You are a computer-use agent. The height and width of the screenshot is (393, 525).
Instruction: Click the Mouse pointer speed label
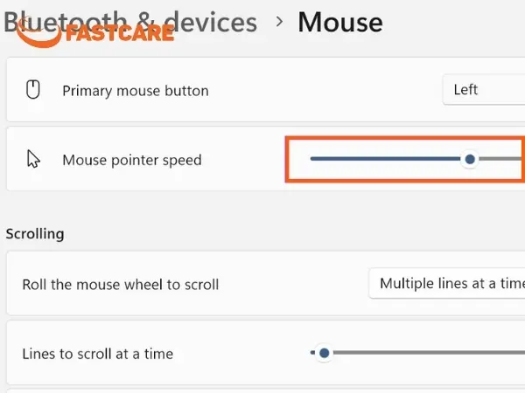(132, 160)
